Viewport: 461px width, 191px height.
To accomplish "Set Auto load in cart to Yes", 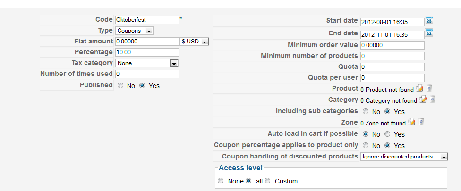I will pos(387,134).
